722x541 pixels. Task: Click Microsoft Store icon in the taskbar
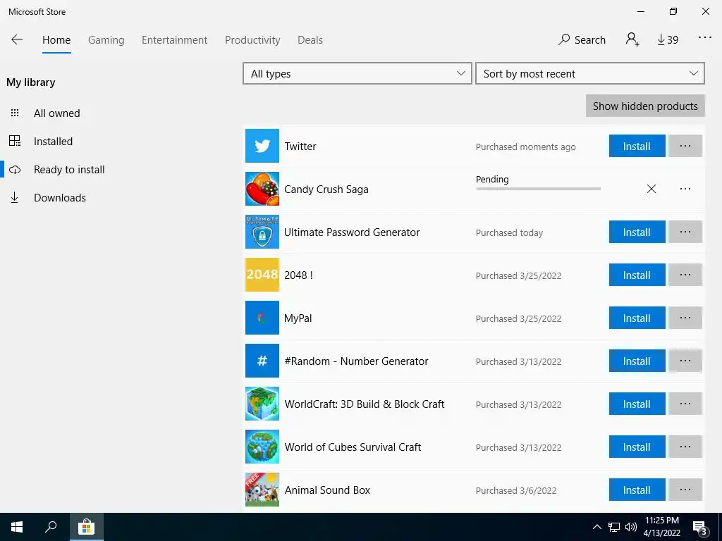point(86,527)
